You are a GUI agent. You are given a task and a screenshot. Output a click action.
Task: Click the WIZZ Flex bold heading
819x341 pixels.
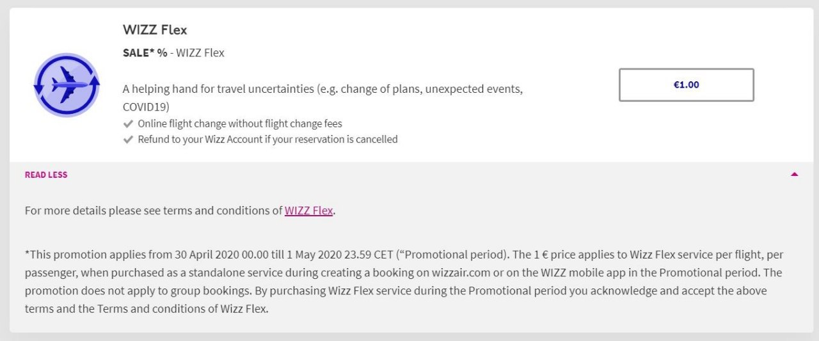tap(155, 29)
